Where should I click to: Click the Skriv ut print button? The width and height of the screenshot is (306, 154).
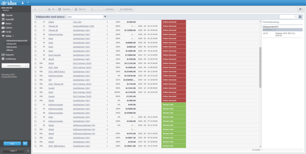pyautogui.click(x=80, y=9)
